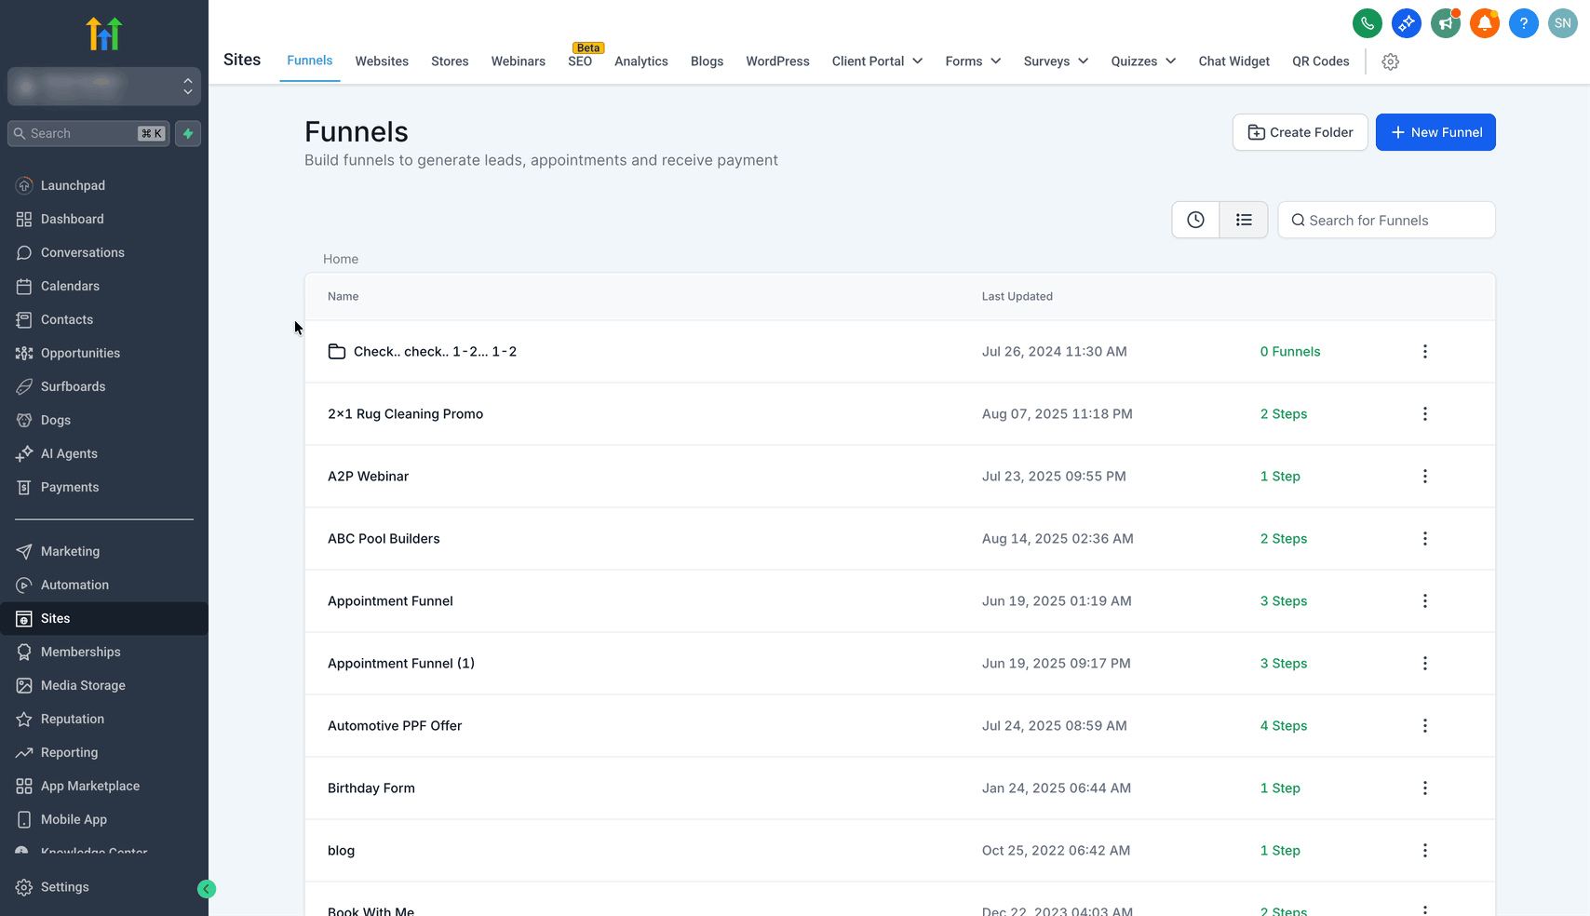This screenshot has height=916, width=1590.
Task: Expand the account switcher dropdown
Action: [104, 87]
